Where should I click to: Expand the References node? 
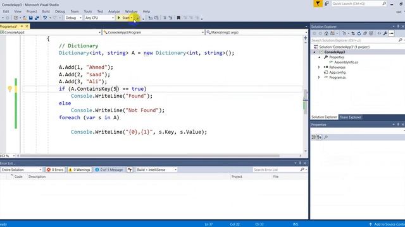pos(319,67)
